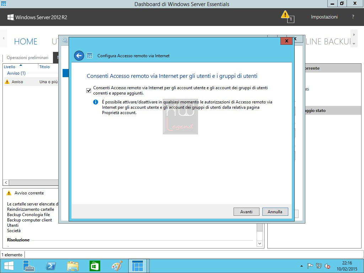Launch PowerShell from the taskbar

click(50, 266)
